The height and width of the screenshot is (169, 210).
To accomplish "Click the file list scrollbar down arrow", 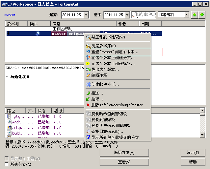I will 201,135.
